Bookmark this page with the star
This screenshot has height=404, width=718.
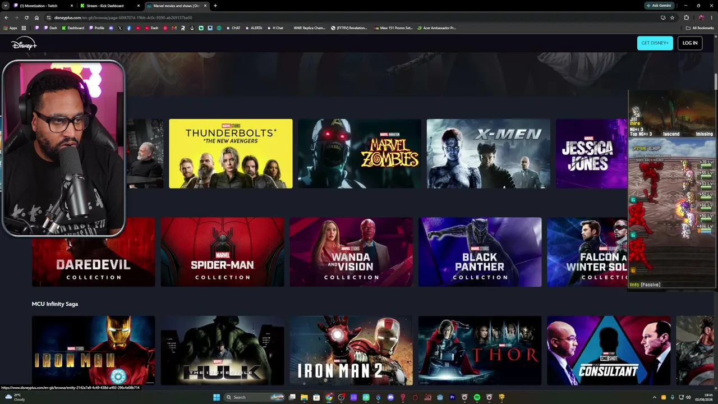click(x=672, y=17)
